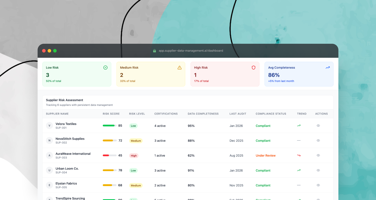Click the High Risk shield icon
Screen dimensions: 376x200
[253, 67]
